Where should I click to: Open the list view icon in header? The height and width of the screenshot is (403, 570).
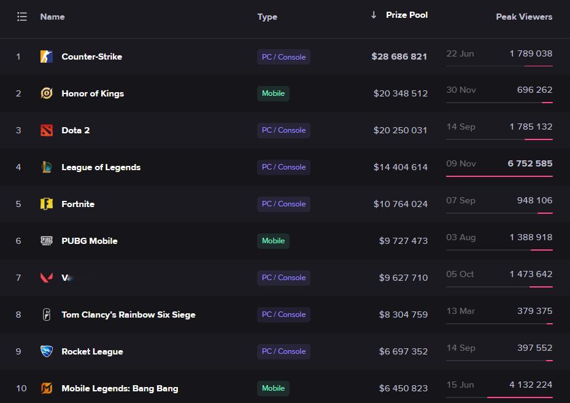(x=22, y=17)
